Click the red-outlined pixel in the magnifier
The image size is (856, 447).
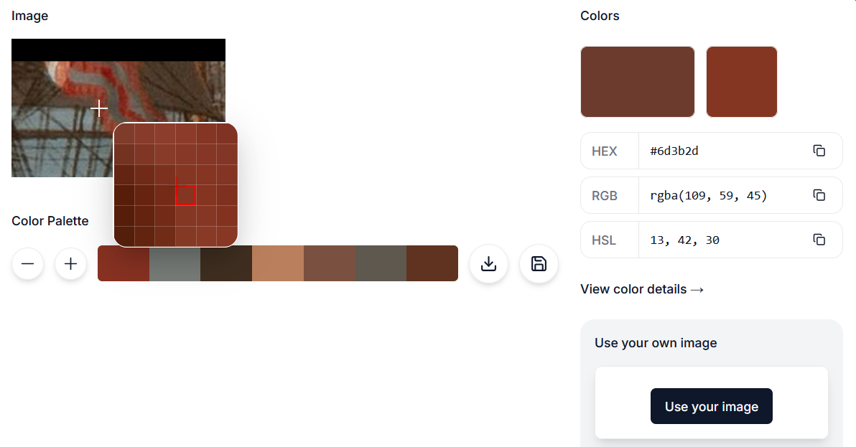(186, 195)
